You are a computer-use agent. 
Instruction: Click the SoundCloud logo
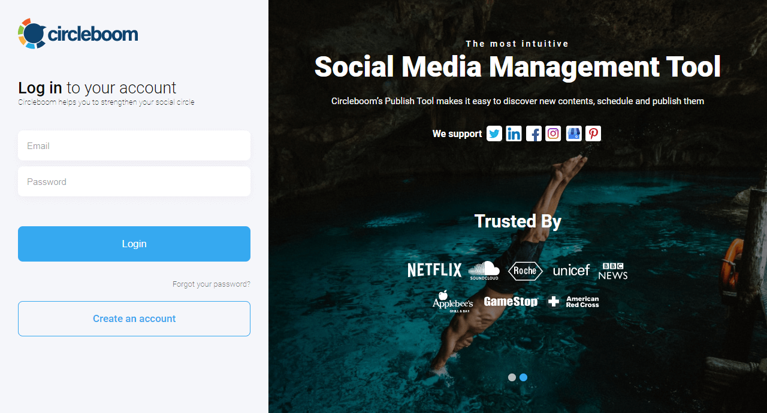pyautogui.click(x=484, y=271)
